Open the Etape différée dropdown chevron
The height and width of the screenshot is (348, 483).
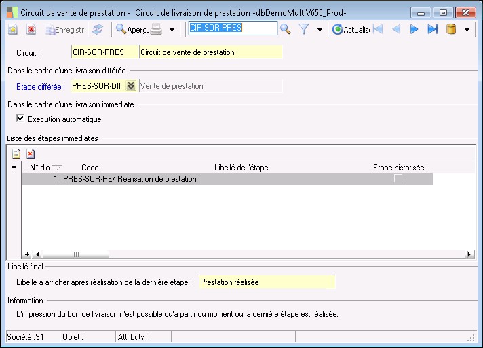pos(131,85)
